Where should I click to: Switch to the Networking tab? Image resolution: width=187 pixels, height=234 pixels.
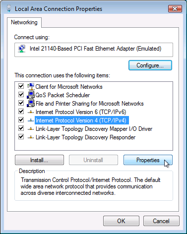24,22
